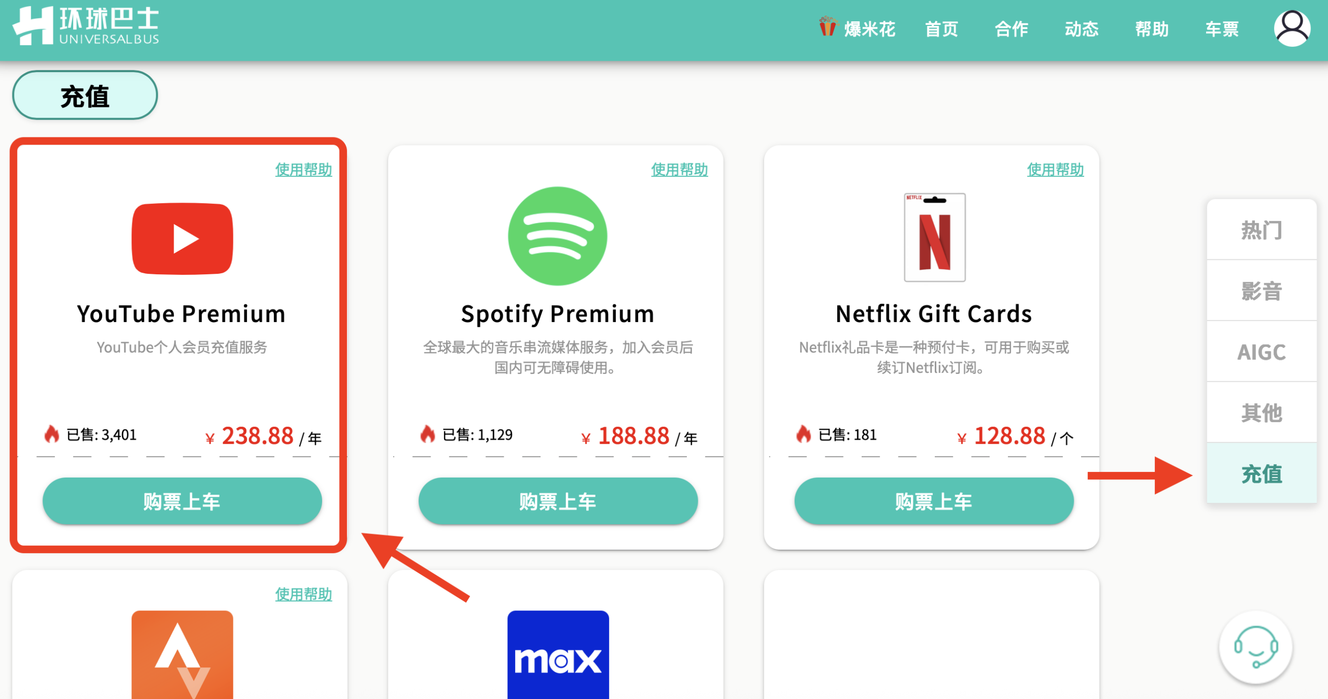Switch to the 其他 category tab
This screenshot has height=699, width=1328.
click(x=1261, y=413)
